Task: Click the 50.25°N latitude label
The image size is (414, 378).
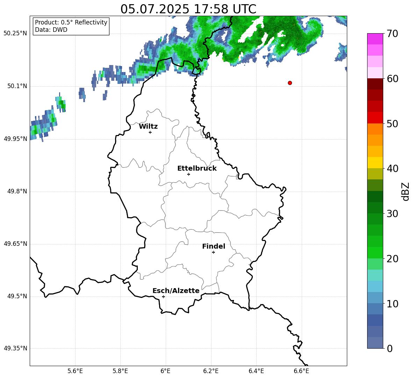Action: click(15, 34)
